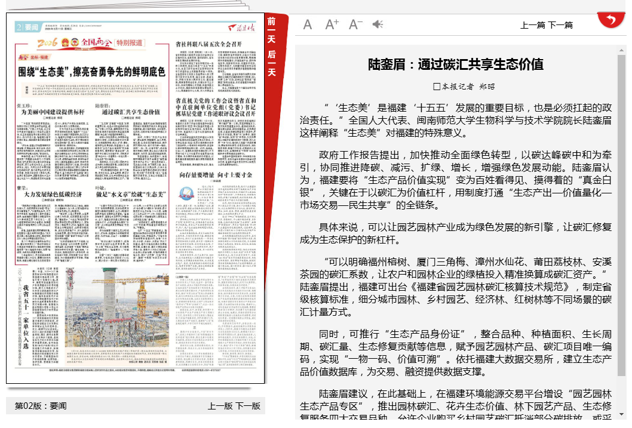The width and height of the screenshot is (632, 428).
Task: Increase article font size with A+
Action: 332,24
